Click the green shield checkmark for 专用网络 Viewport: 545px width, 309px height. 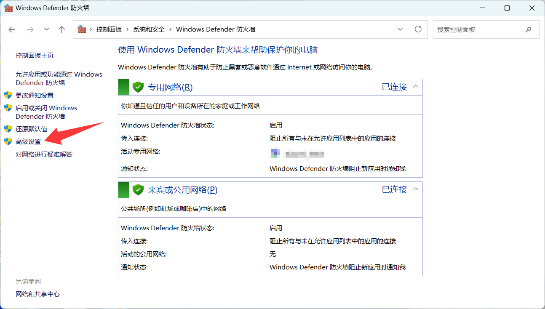[x=138, y=87]
